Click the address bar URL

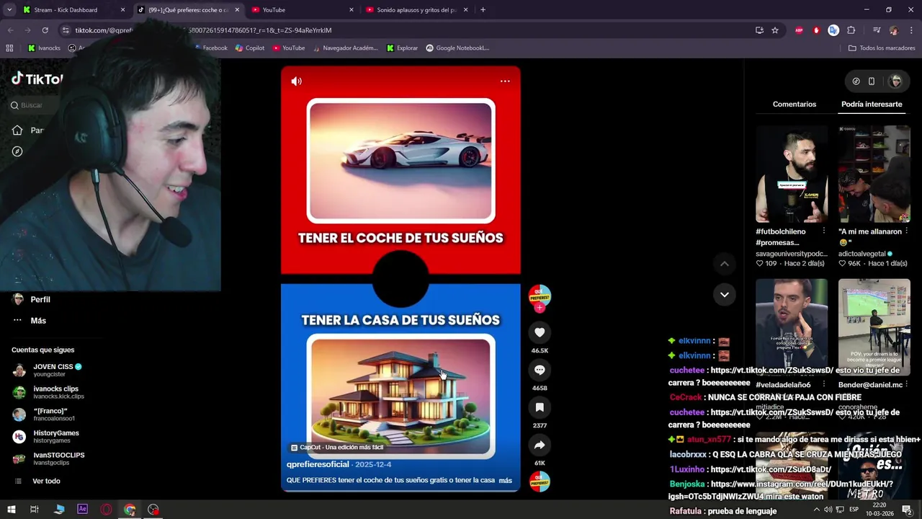point(203,30)
